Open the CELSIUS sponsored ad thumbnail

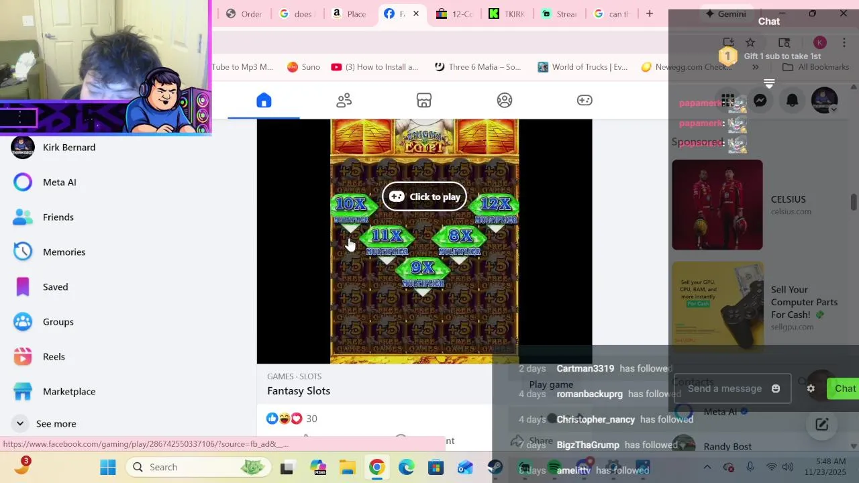click(x=717, y=205)
